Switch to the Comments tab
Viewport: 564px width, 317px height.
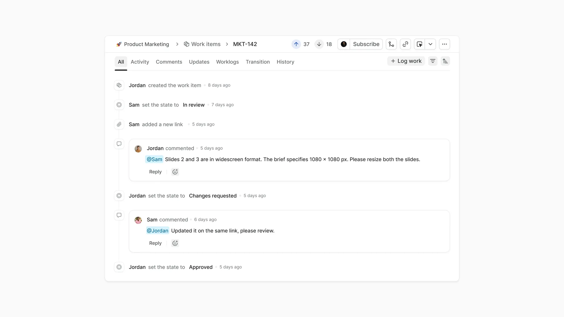pos(169,62)
